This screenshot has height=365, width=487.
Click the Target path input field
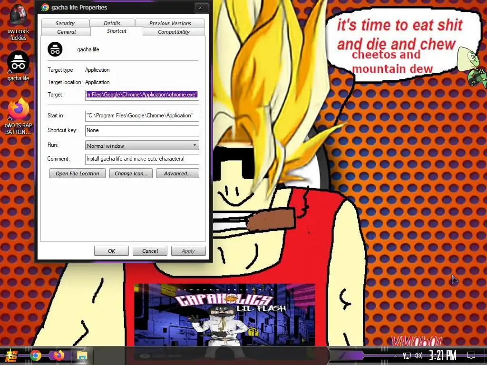[142, 95]
